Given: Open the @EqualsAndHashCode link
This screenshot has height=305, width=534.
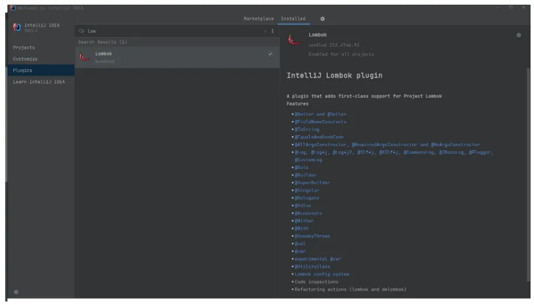Looking at the screenshot, I should click(319, 137).
